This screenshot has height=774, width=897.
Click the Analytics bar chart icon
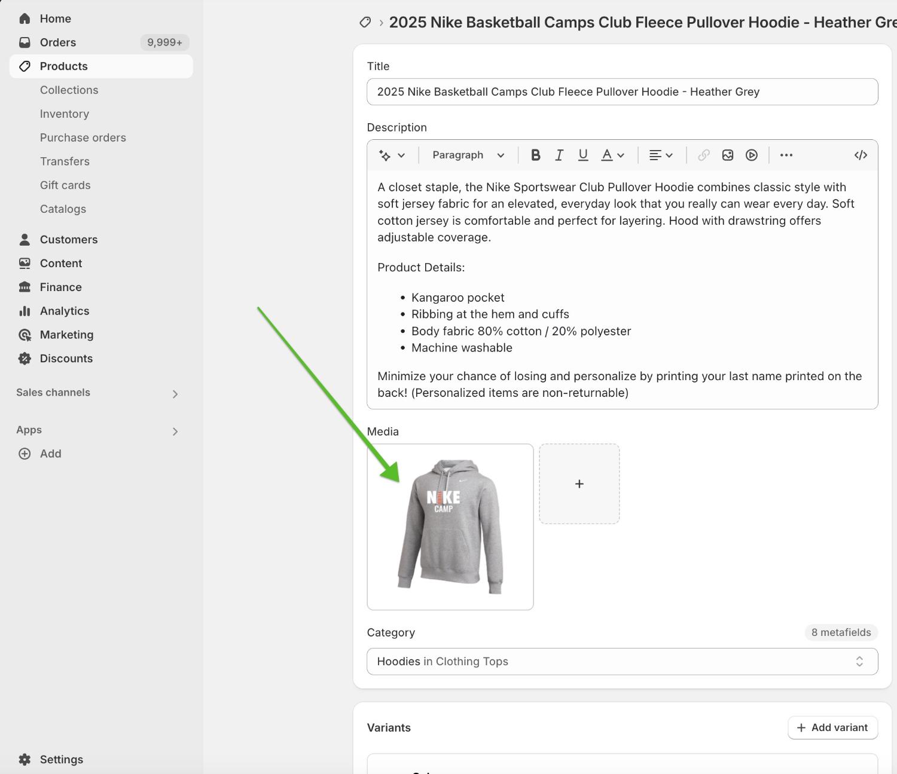[25, 311]
